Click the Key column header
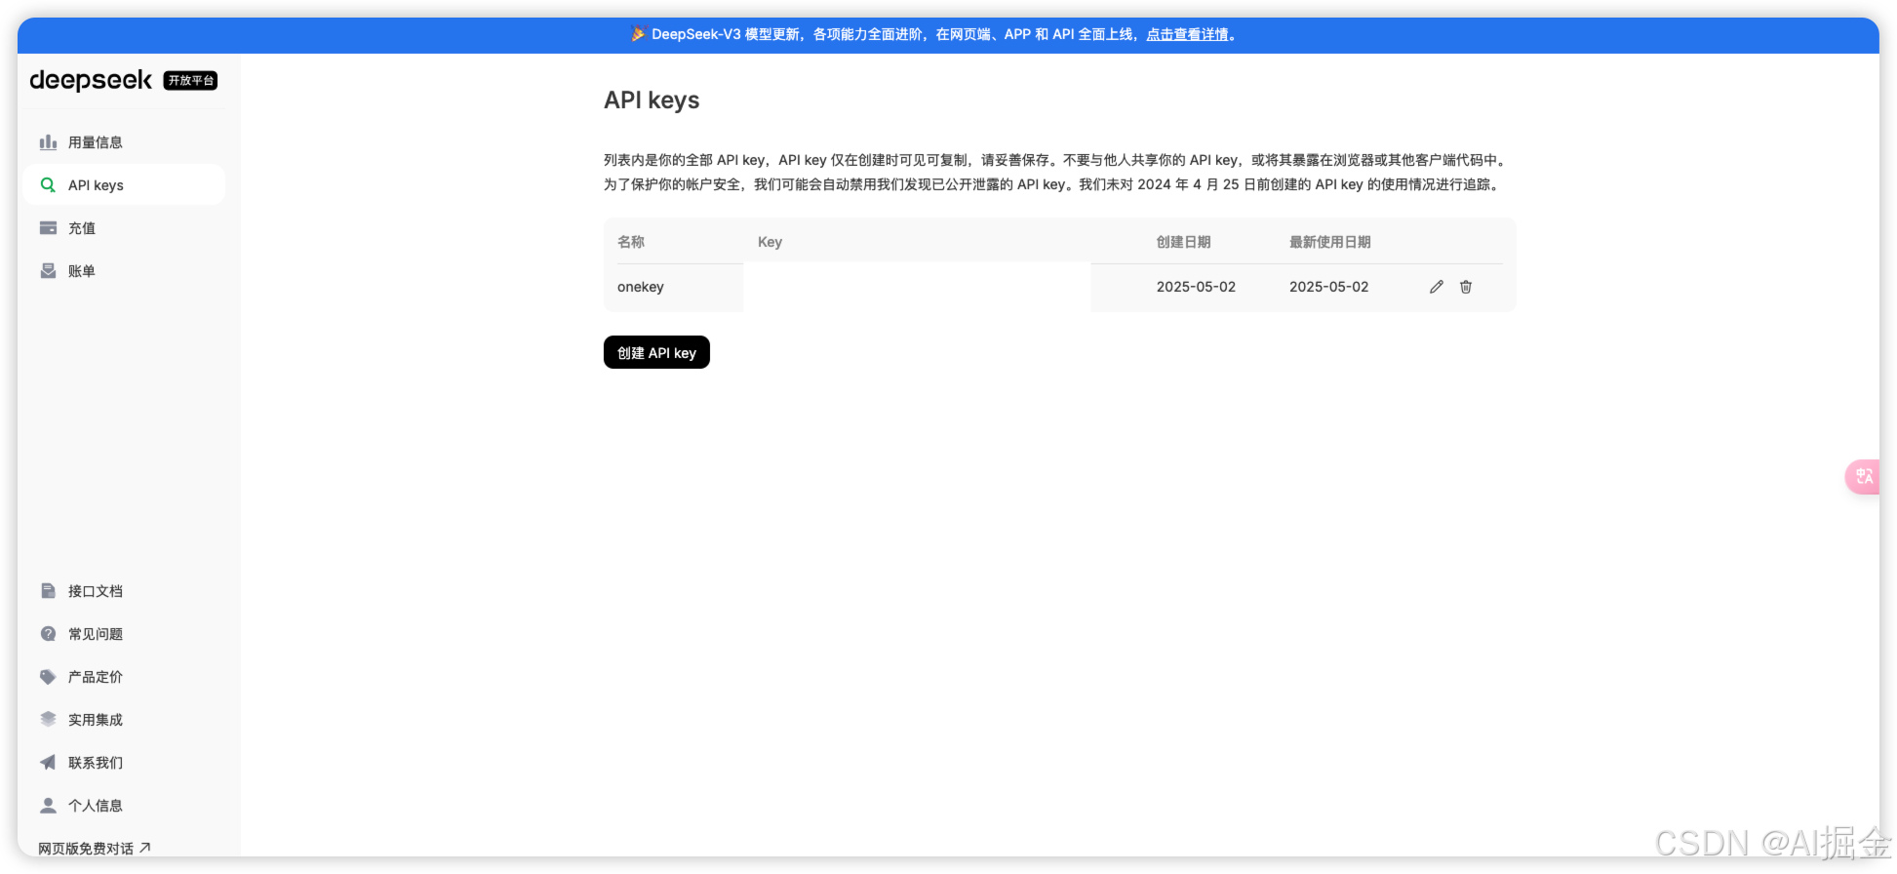This screenshot has height=874, width=1897. [770, 242]
